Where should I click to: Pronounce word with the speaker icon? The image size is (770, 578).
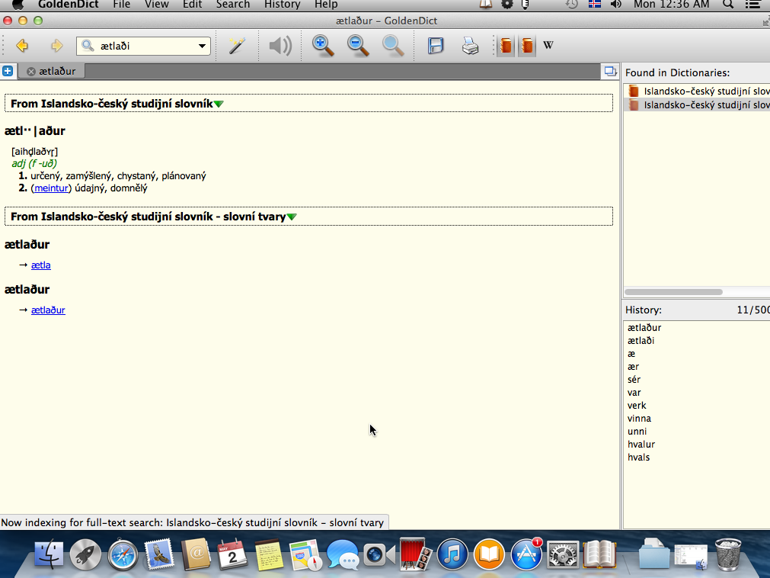[280, 46]
